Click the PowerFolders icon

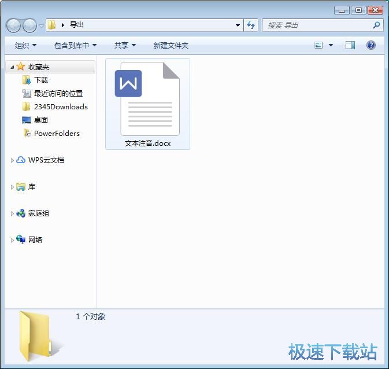point(27,134)
